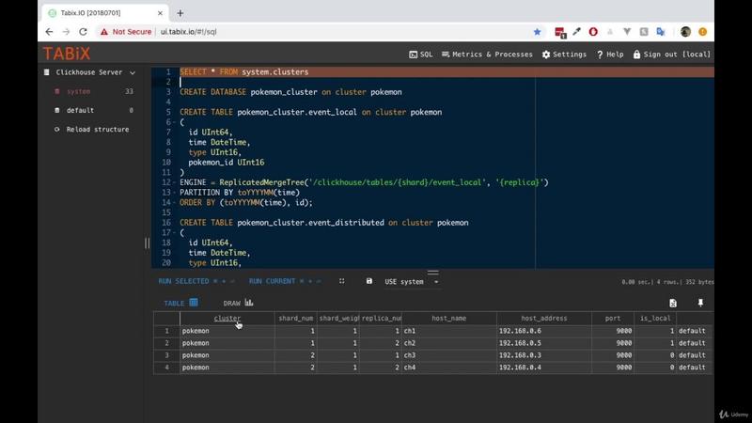Collapse the code fold at line 17
This screenshot has height=423, width=752.
point(175,233)
